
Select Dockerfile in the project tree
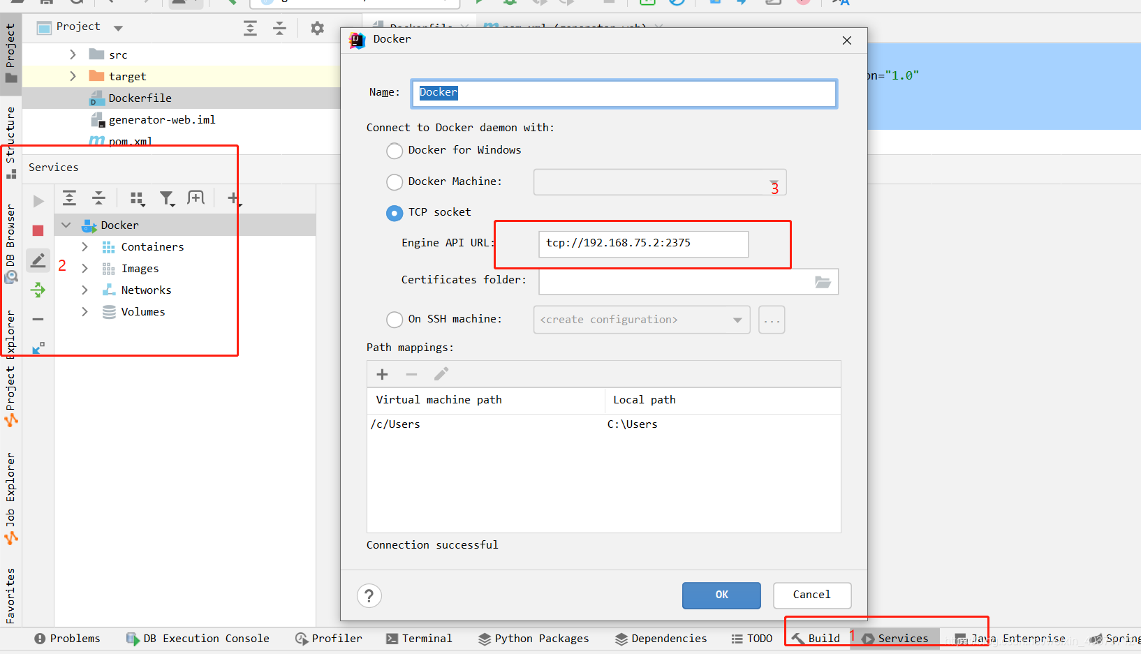[x=140, y=98]
